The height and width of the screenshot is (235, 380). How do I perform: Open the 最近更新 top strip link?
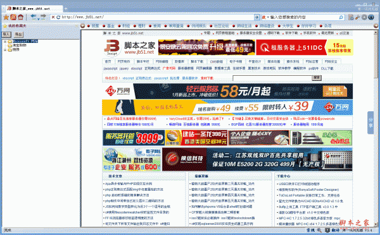pyautogui.click(x=327, y=33)
